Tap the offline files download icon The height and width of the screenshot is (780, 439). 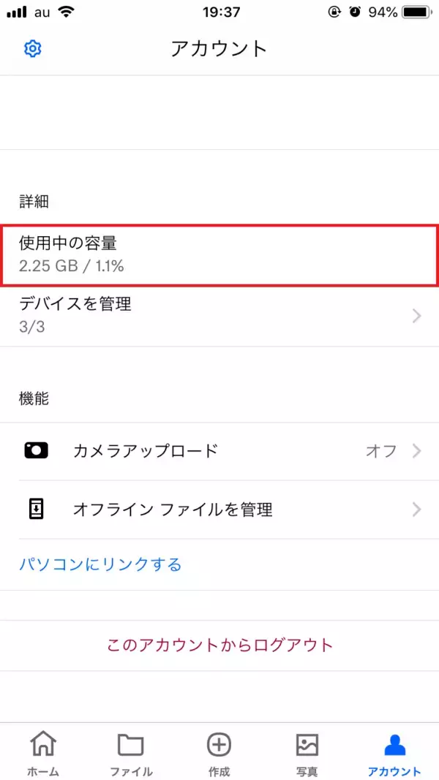point(36,510)
